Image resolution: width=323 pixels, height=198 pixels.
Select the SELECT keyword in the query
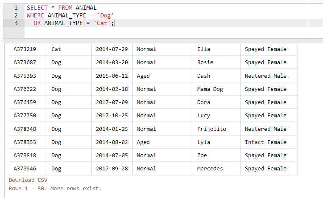[37, 8]
